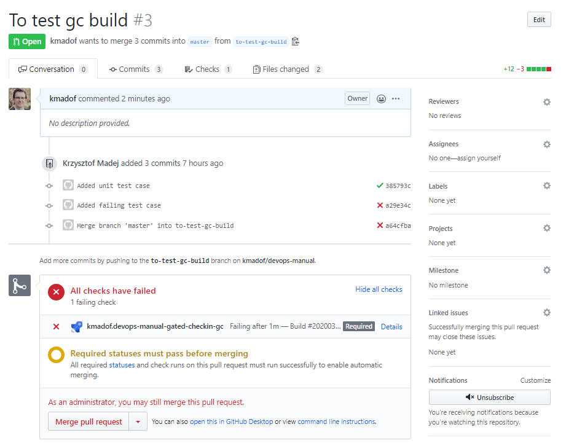Image resolution: width=566 pixels, height=443 pixels.
Task: Click the Owner badge on the comment
Action: (357, 98)
